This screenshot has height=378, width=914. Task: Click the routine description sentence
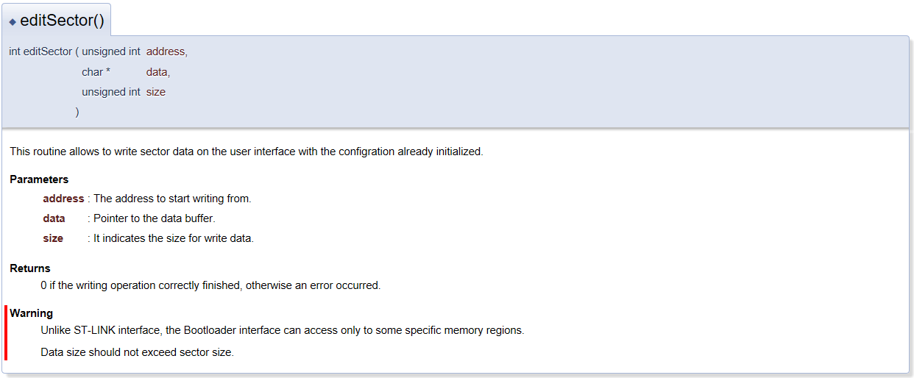point(247,151)
